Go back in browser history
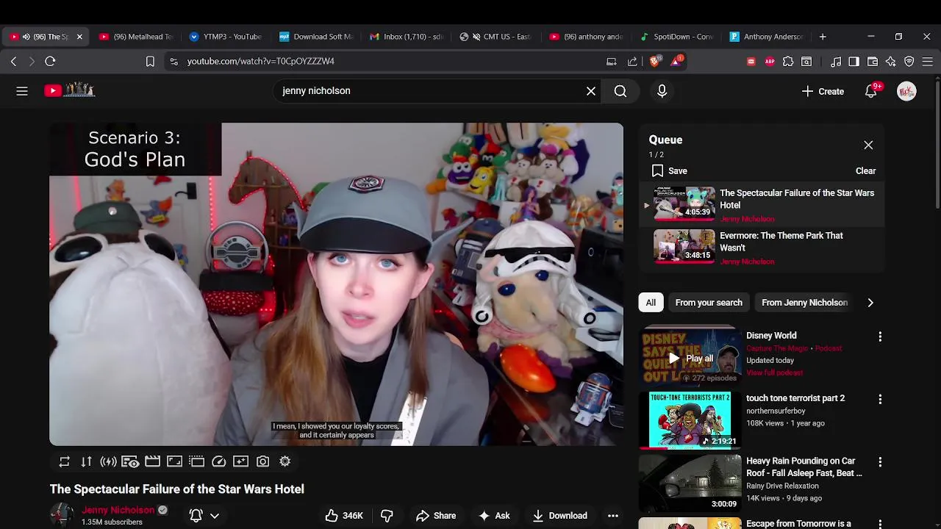The image size is (941, 529). point(13,62)
